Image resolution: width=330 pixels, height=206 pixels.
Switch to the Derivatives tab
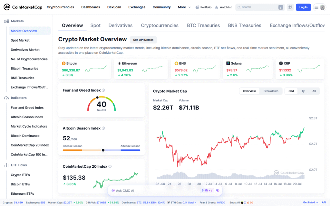coord(121,25)
